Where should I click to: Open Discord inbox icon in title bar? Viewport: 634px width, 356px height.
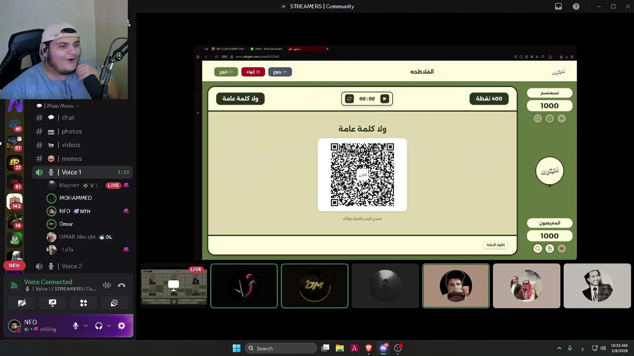[x=558, y=6]
